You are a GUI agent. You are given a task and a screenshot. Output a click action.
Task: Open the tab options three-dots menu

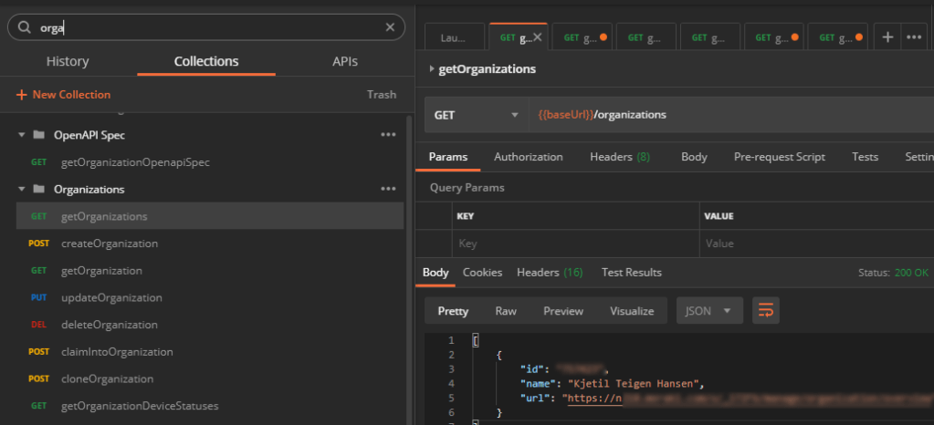coord(912,36)
